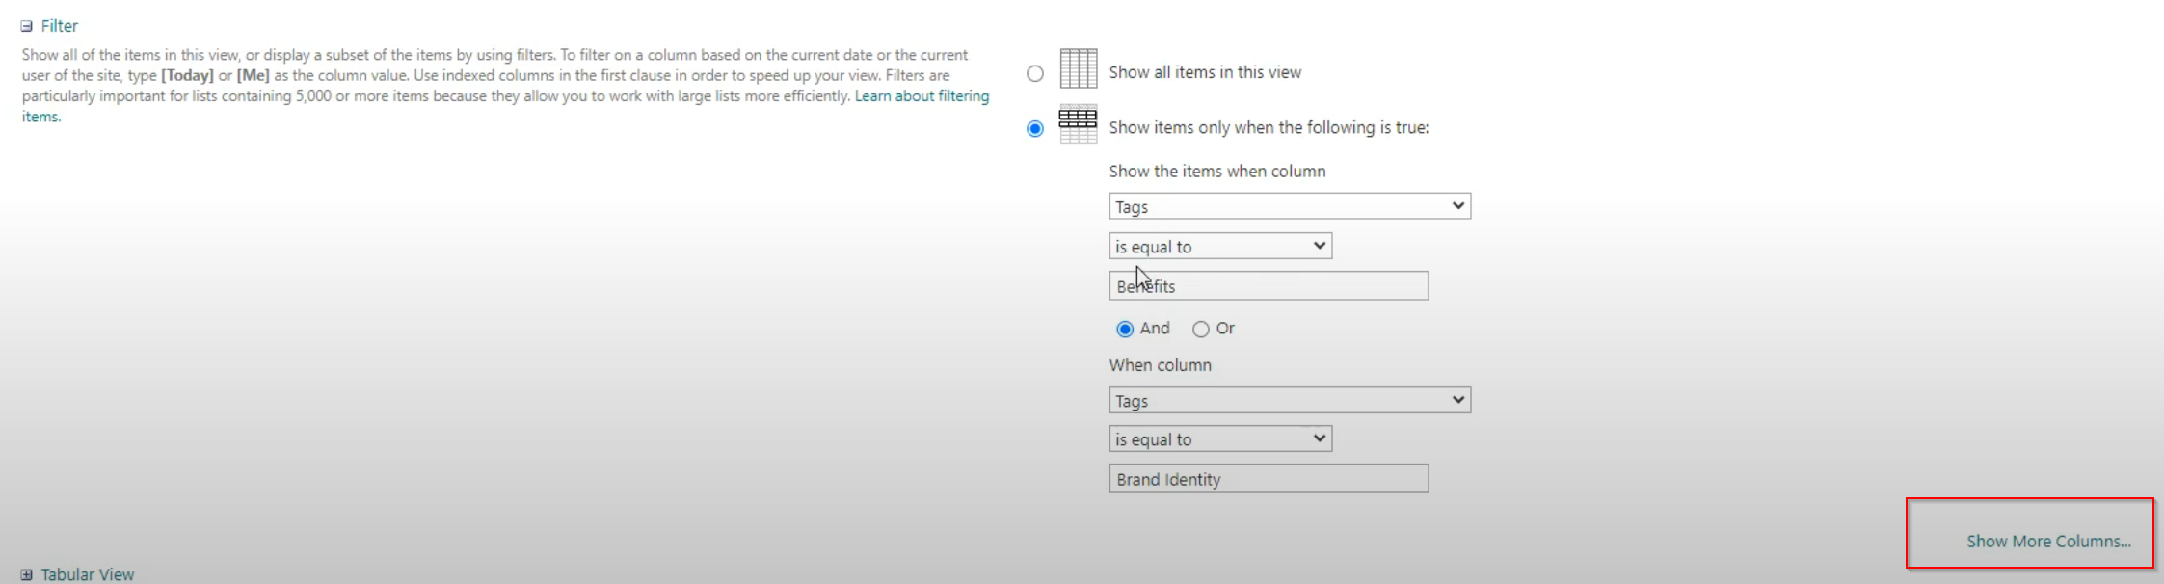Expand the Tabular View plus icon

click(27, 575)
